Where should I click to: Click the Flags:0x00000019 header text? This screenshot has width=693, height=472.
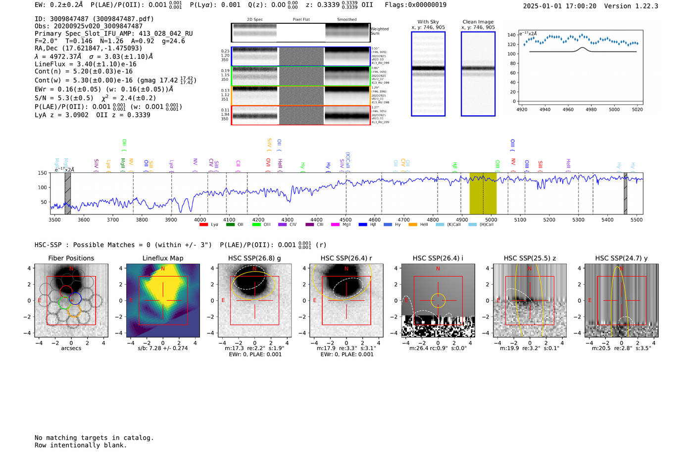tap(415, 5)
